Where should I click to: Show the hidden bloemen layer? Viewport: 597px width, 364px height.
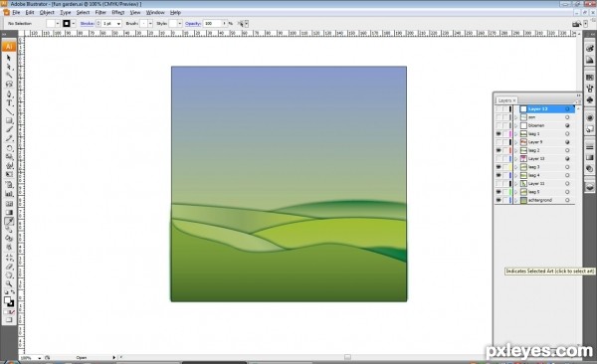click(498, 125)
